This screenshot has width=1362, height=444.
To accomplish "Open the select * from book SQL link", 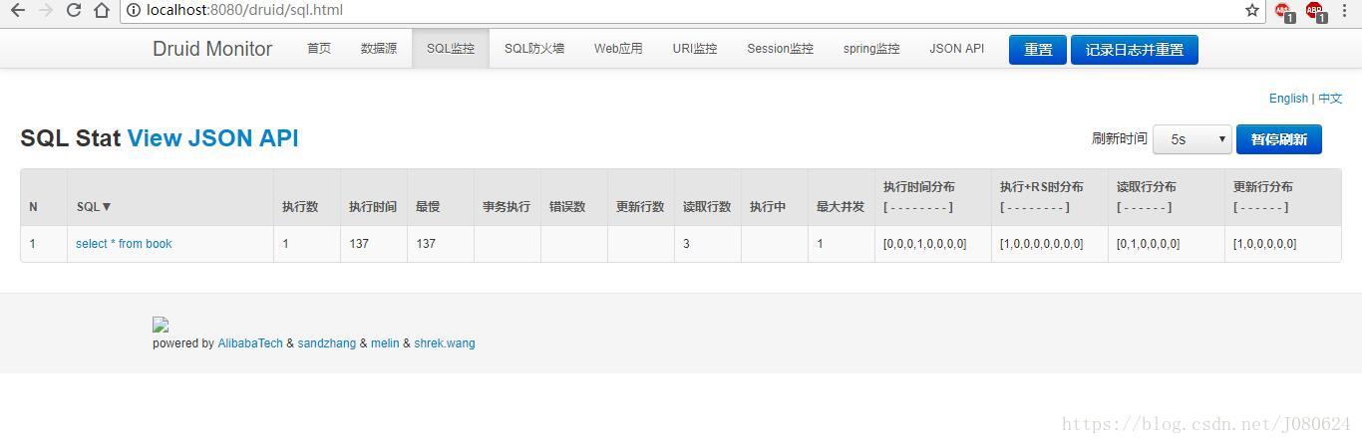I will coord(124,244).
